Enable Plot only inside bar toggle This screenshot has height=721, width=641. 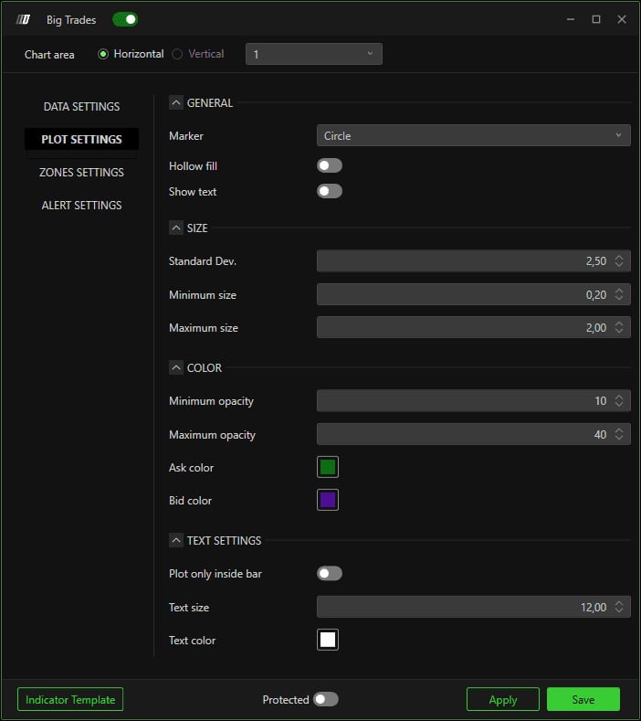click(330, 573)
